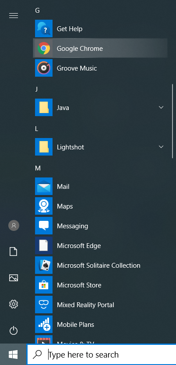Viewport: 176px width, 365px height.
Task: Open Microsoft Solitaire Collection icon
Action: pos(44,265)
